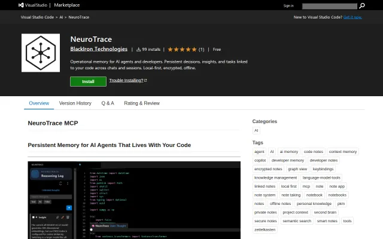383x239 pixels.
Task: Click the linked notes tag
Action: (x=265, y=186)
